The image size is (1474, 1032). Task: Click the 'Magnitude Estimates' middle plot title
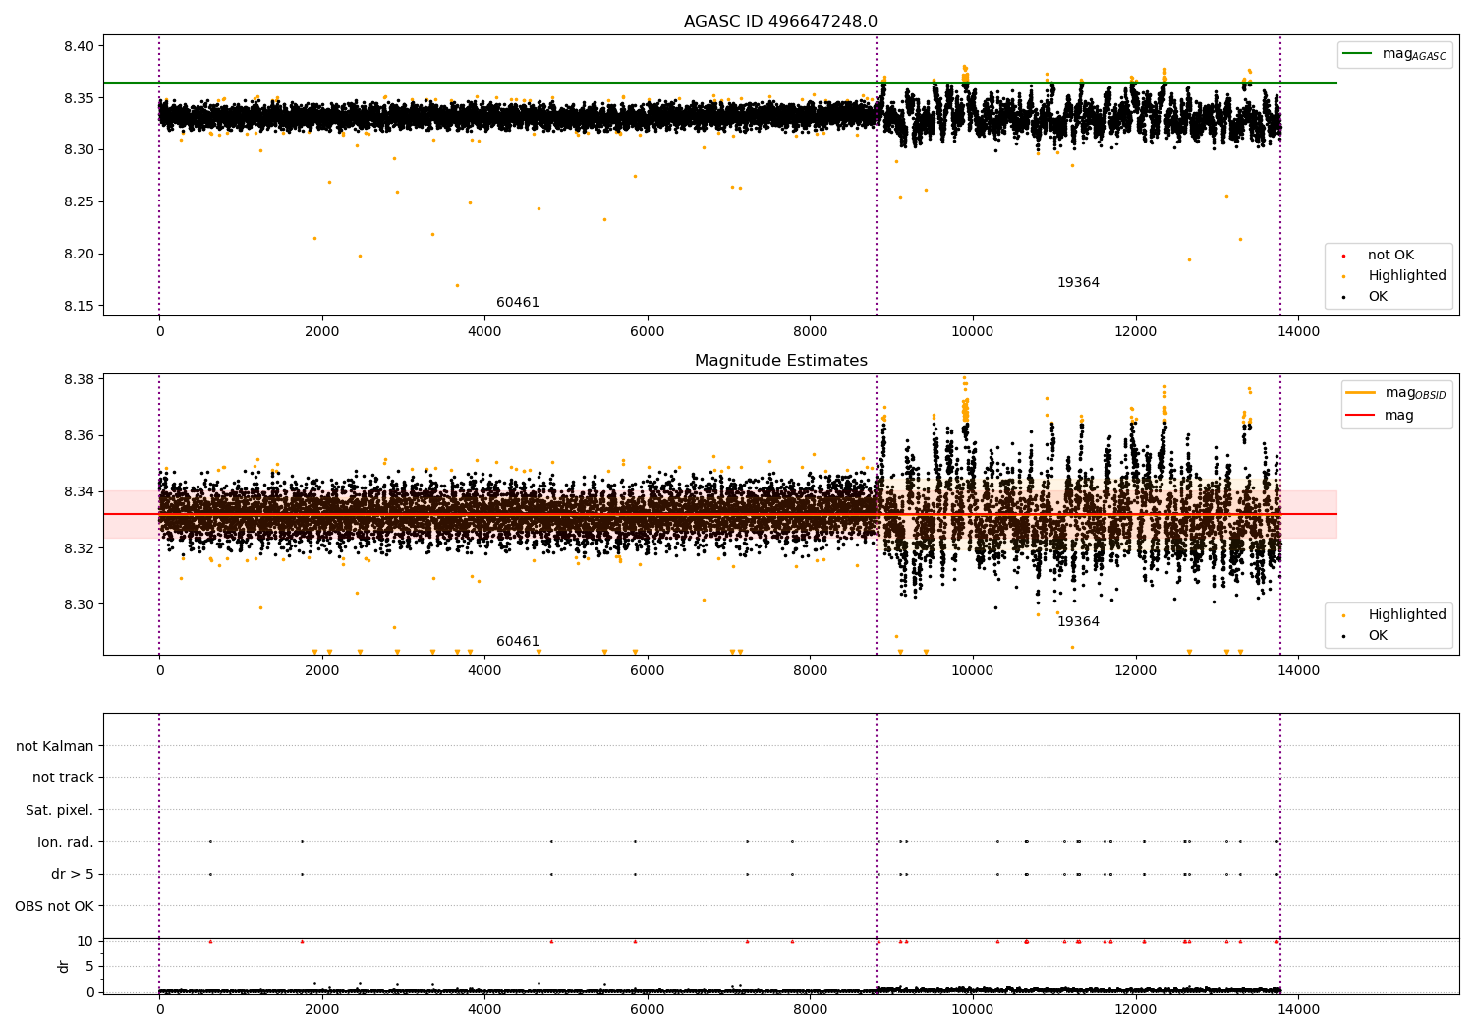click(x=780, y=361)
